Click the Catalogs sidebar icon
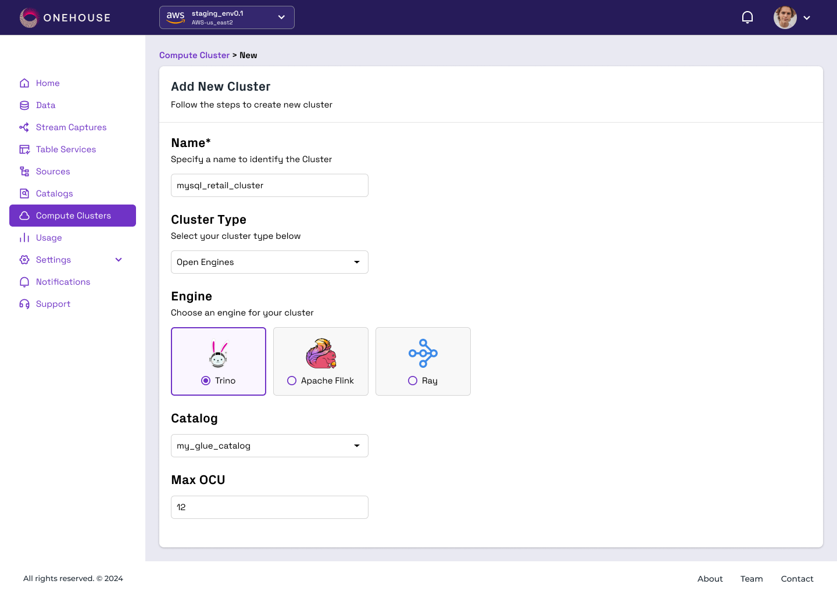 pos(24,193)
